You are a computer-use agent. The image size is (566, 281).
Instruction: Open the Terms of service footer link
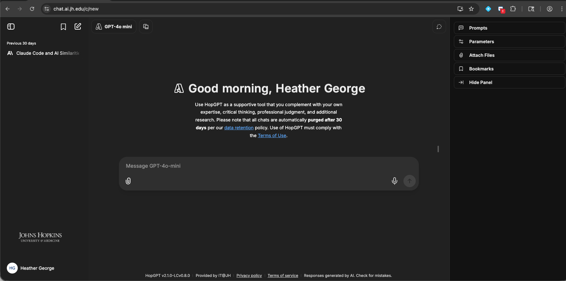(x=283, y=276)
